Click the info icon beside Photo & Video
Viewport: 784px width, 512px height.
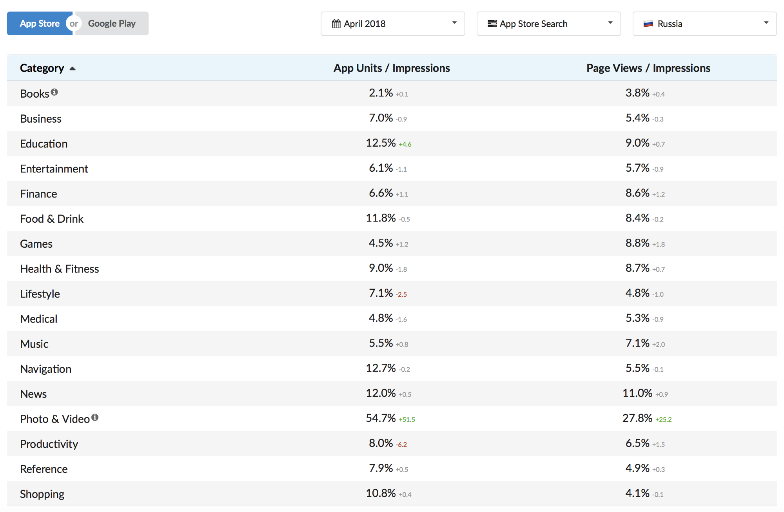(95, 418)
